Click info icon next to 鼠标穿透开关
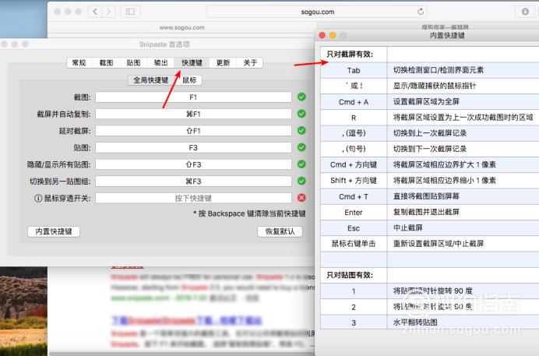Screen dimensions: 539x356 (x=38, y=199)
